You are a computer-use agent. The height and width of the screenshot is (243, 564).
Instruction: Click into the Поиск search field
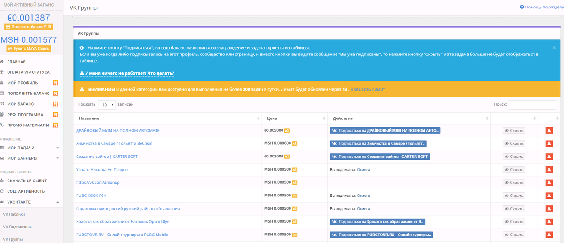click(x=532, y=105)
